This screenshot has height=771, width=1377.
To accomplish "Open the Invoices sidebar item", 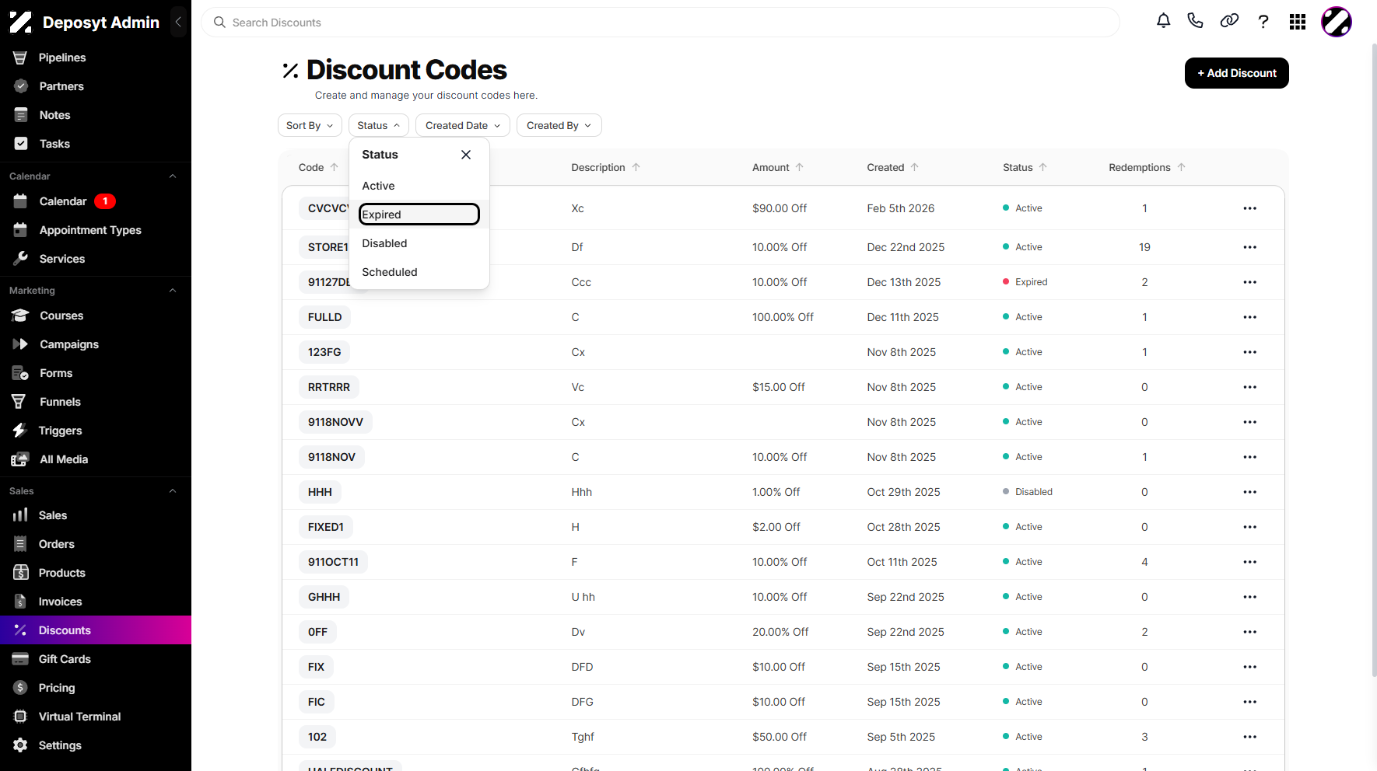I will (x=60, y=602).
